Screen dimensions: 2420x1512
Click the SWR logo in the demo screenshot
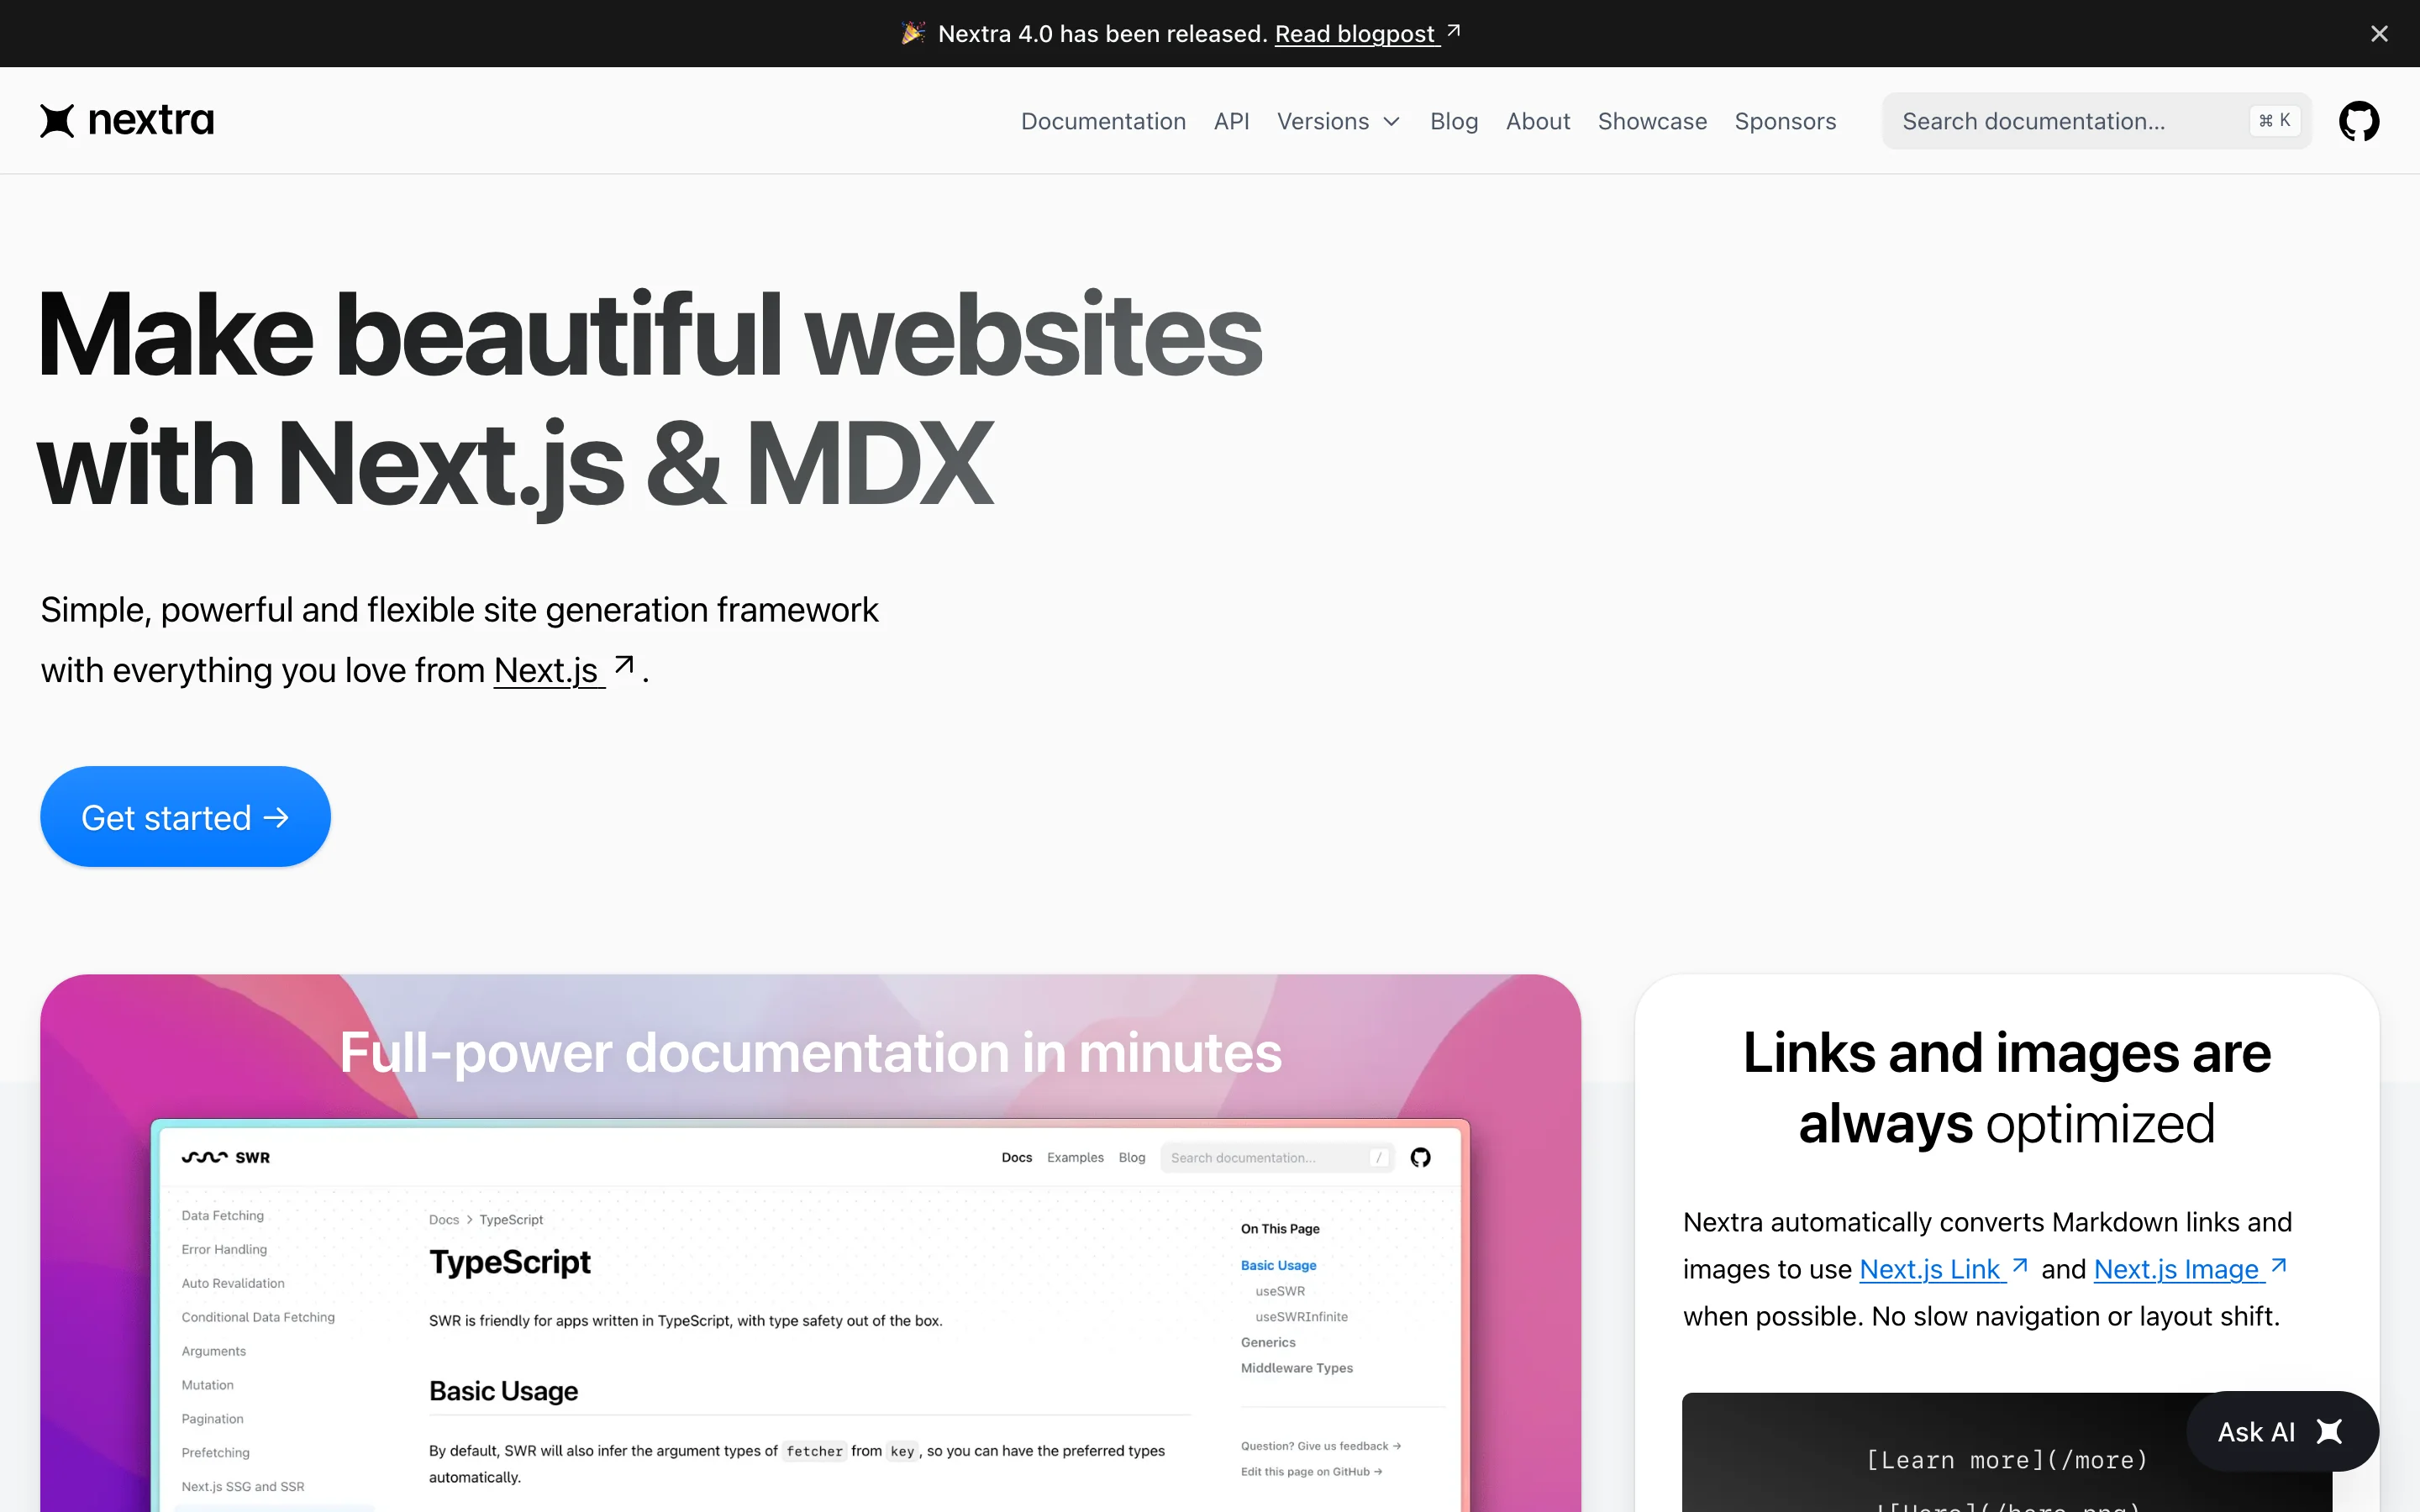click(x=225, y=1157)
